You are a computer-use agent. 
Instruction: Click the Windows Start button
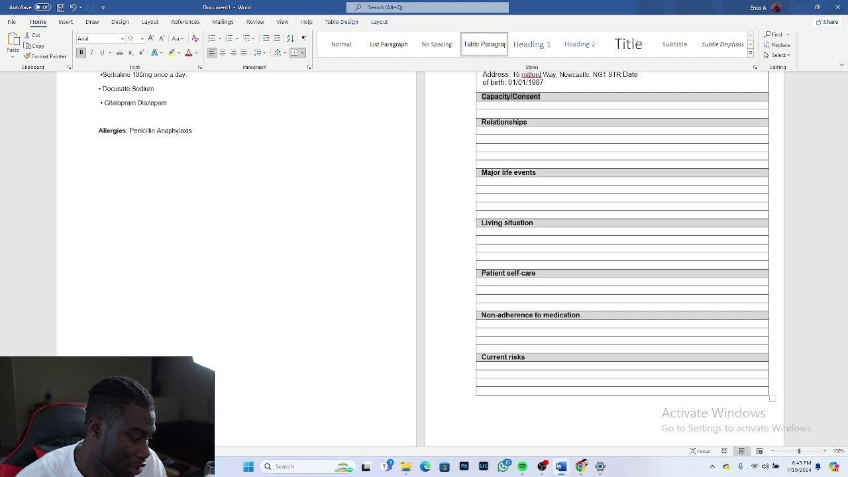(x=248, y=466)
